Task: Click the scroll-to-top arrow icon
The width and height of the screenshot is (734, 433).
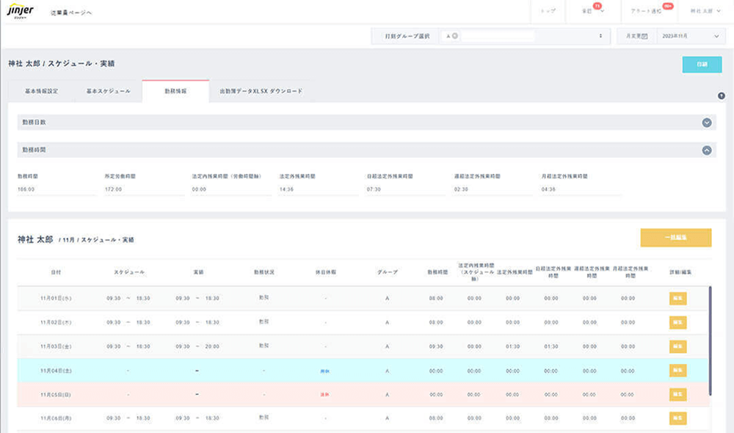Action: click(x=722, y=96)
